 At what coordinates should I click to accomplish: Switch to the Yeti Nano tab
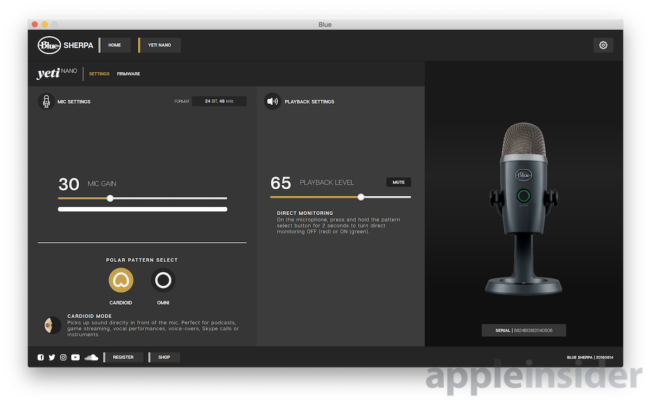[159, 45]
